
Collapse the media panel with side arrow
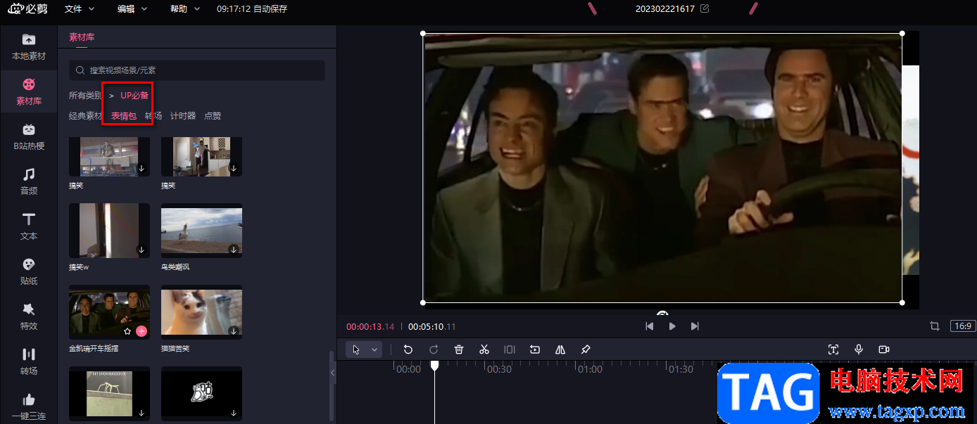pos(333,373)
